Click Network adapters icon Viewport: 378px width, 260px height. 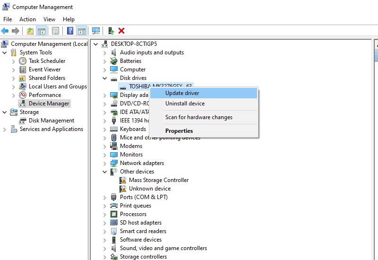tap(114, 163)
